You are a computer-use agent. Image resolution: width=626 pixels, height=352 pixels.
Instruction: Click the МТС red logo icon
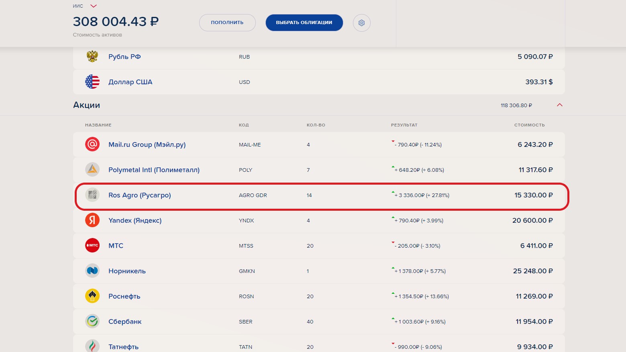click(92, 246)
